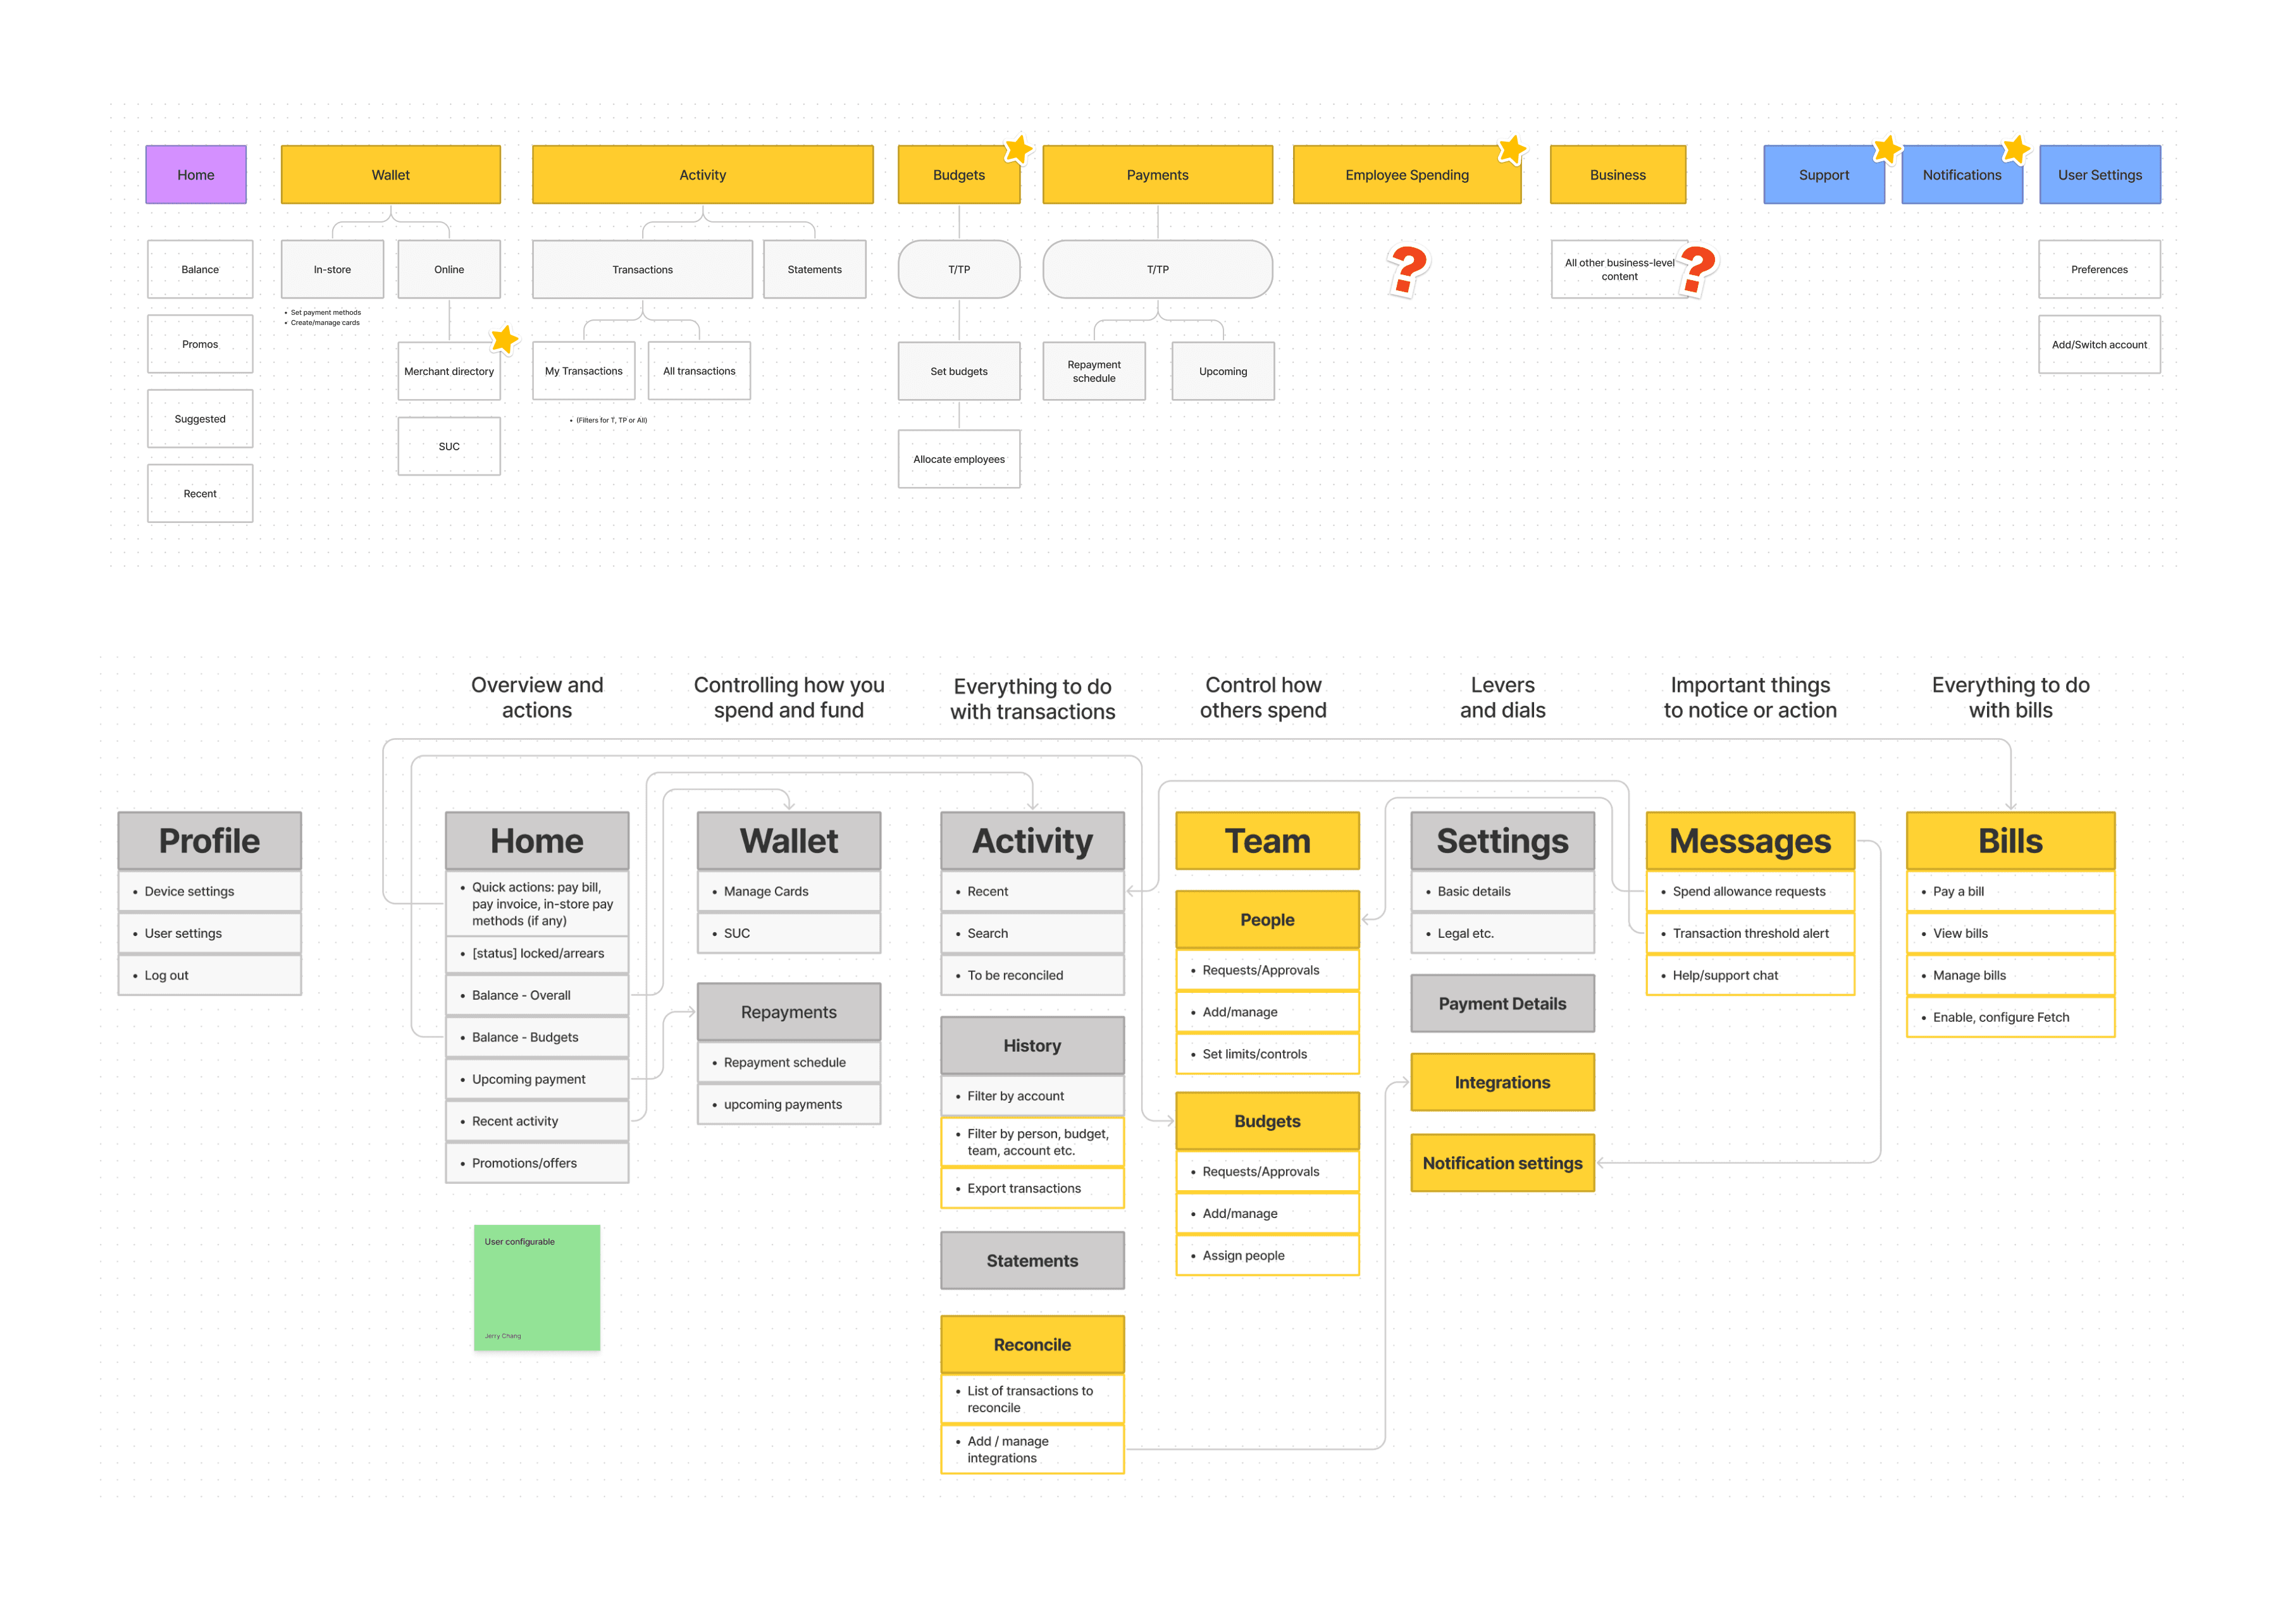
Task: Select the Team heading box
Action: (x=1266, y=841)
